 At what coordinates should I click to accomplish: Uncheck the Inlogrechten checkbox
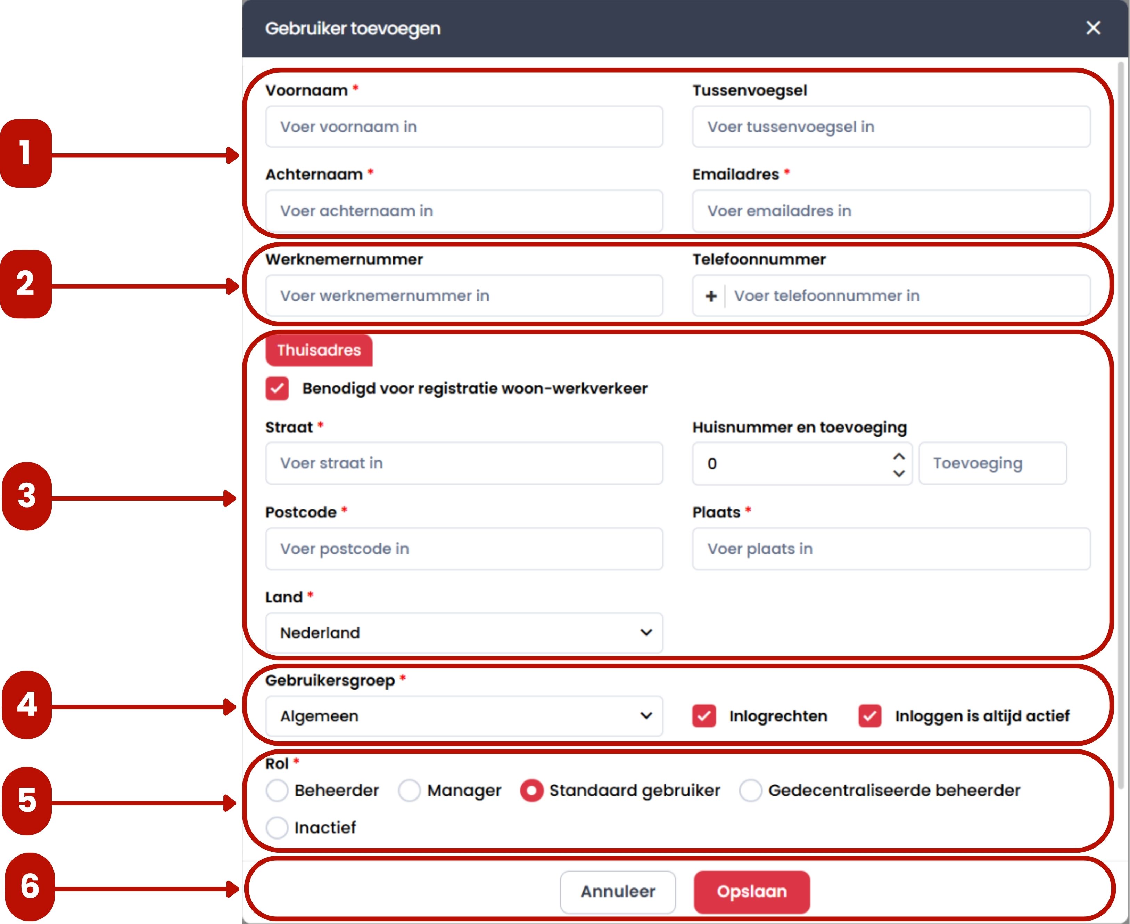[x=704, y=716]
